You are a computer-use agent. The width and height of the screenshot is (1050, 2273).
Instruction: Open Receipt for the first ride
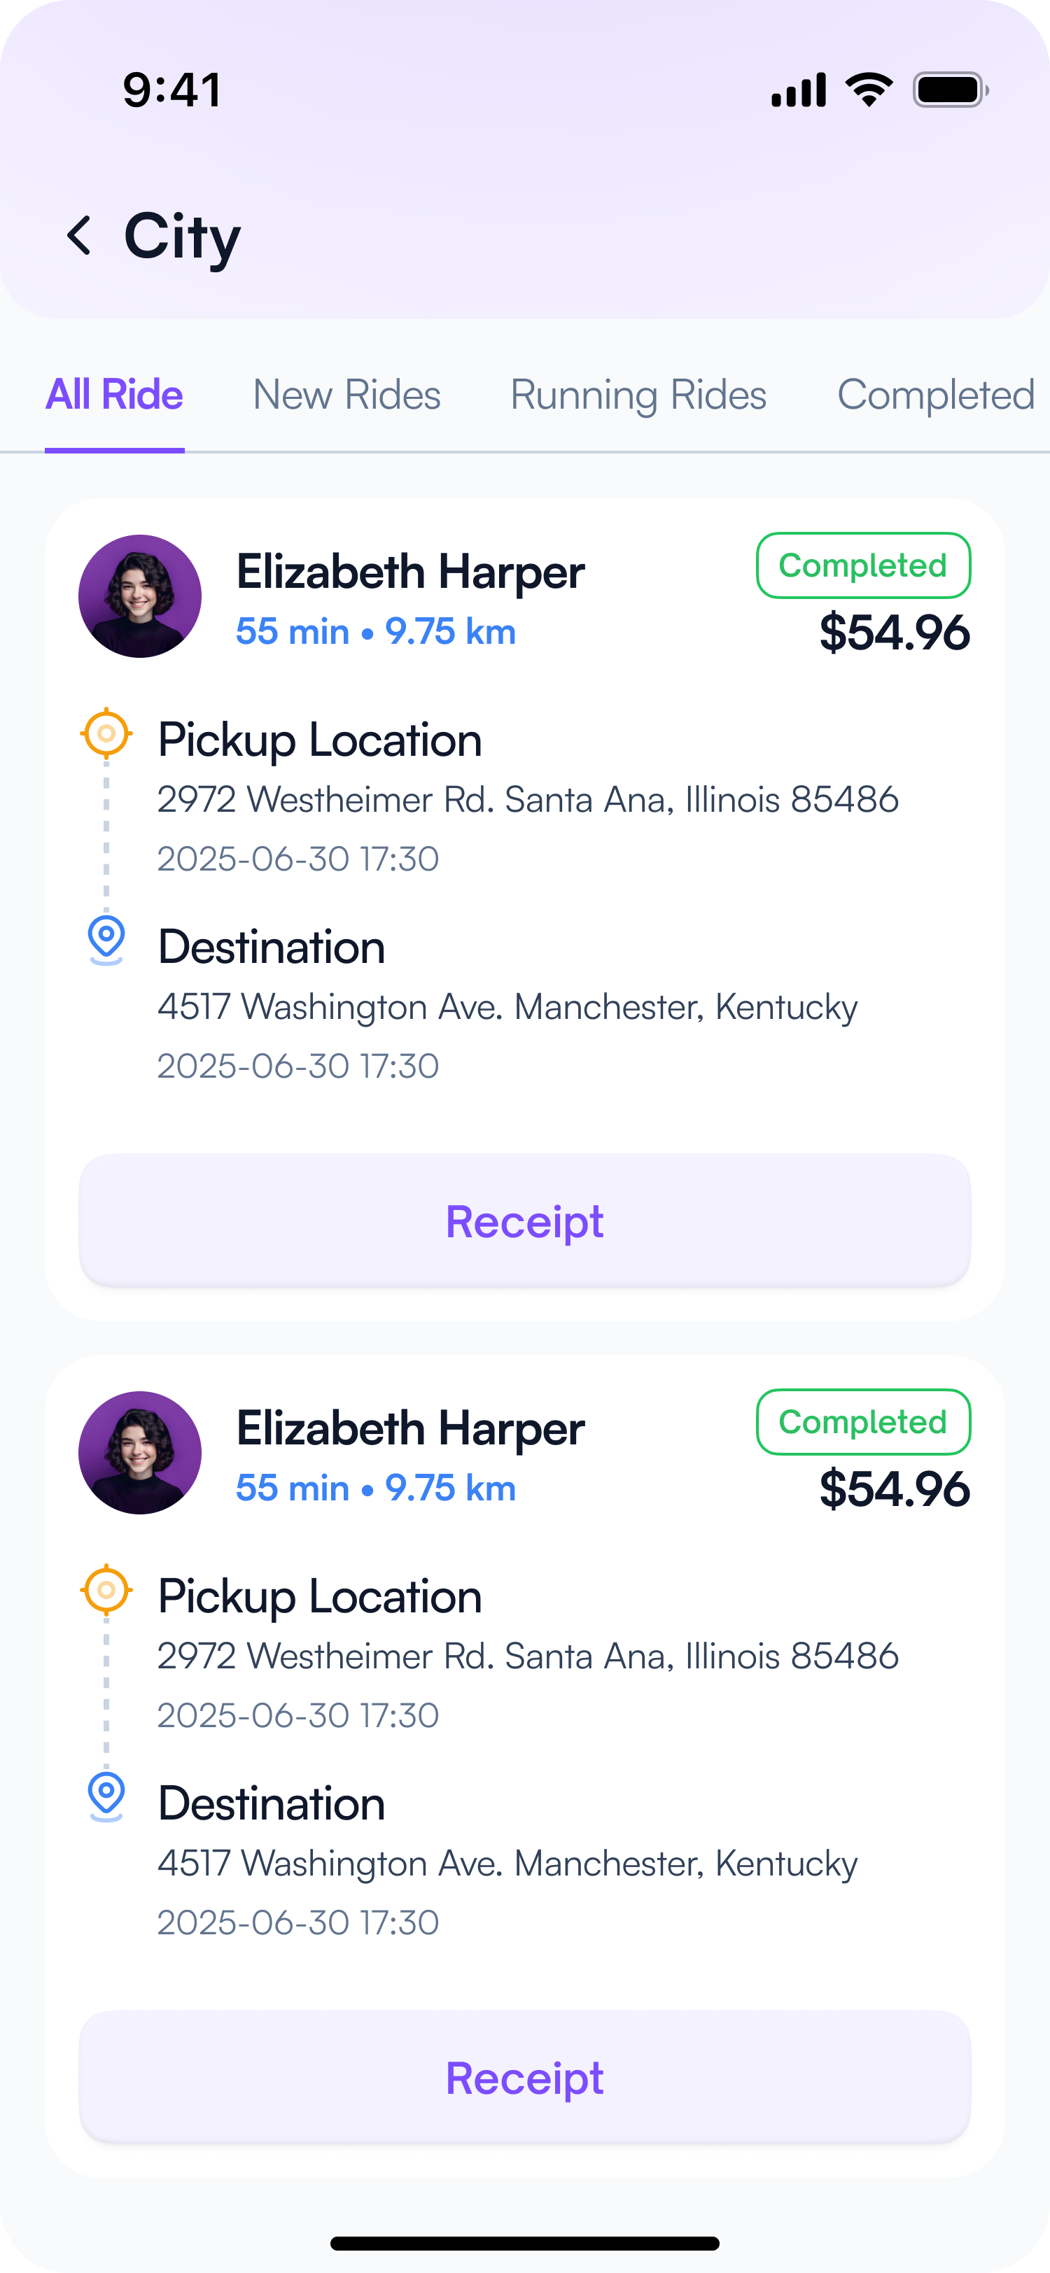[525, 1221]
